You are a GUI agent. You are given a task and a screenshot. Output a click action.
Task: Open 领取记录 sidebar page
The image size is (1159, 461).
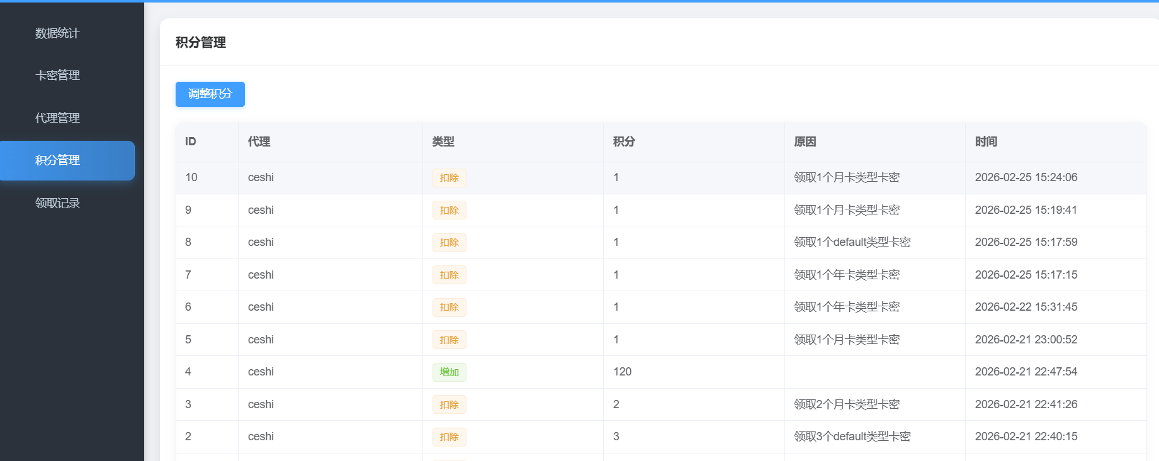(x=57, y=203)
